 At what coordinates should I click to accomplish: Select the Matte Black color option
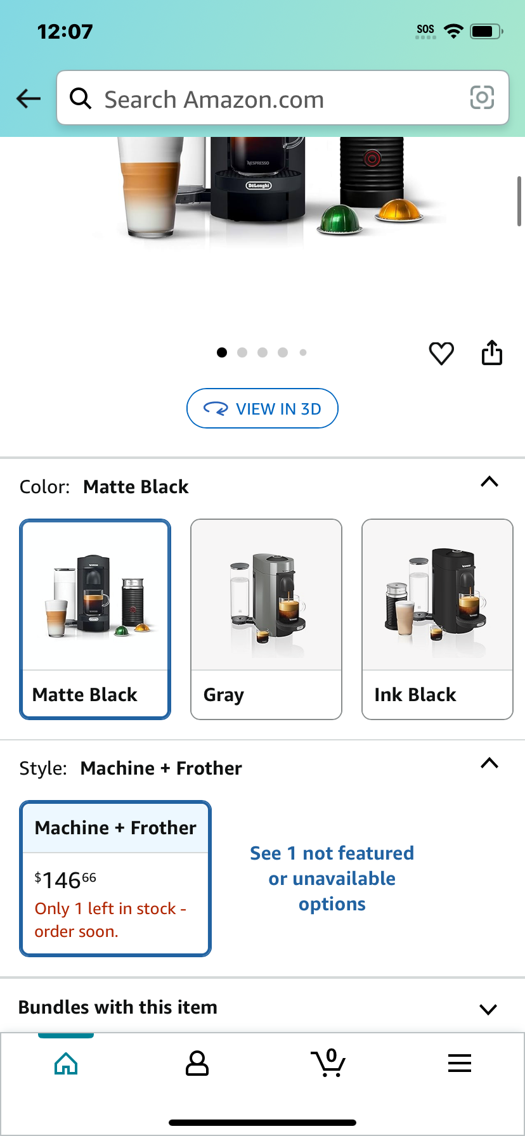tap(95, 619)
